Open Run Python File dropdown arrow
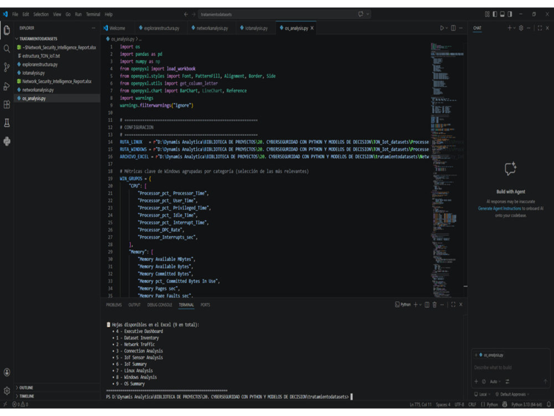The image size is (554, 416). [447, 28]
